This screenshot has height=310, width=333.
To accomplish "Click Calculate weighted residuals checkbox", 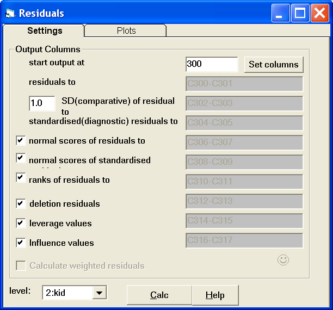I will [x=21, y=265].
